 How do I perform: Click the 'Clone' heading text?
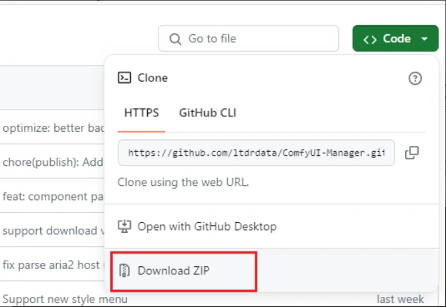[x=152, y=78]
